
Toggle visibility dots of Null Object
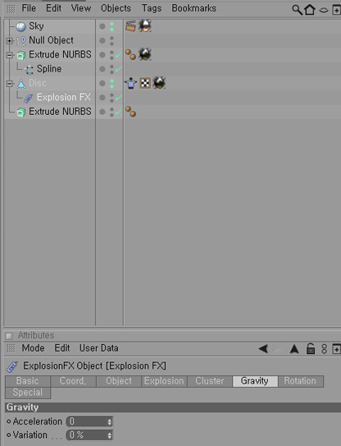[x=111, y=40]
